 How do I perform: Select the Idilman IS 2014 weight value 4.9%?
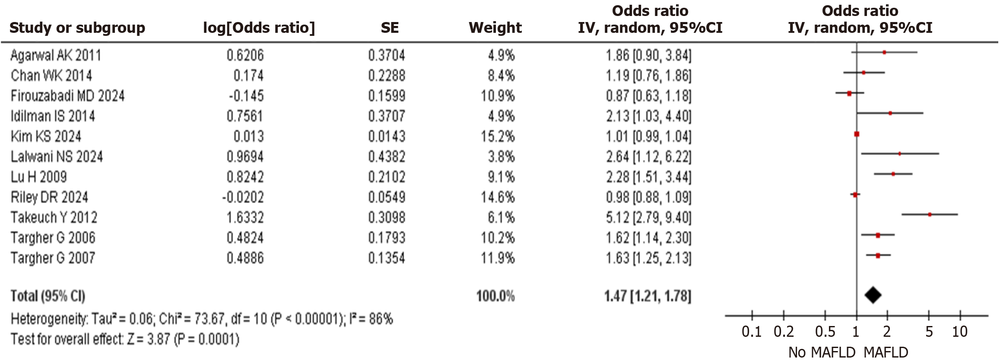pyautogui.click(x=501, y=116)
